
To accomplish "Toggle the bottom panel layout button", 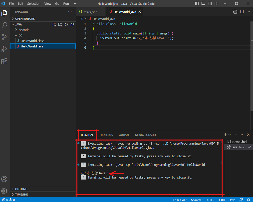I will click(204, 4).
